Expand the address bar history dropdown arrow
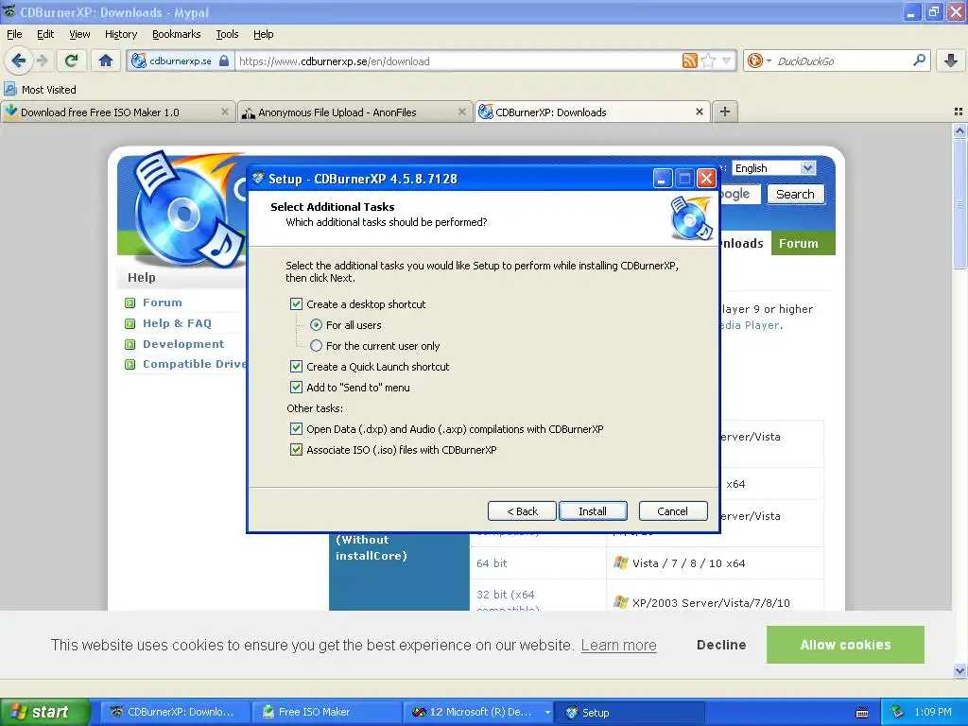Viewport: 968px width, 726px height. (727, 60)
